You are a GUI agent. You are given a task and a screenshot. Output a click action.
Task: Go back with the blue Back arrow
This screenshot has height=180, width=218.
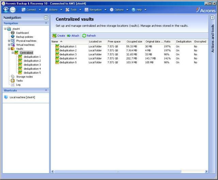click(x=6, y=10)
